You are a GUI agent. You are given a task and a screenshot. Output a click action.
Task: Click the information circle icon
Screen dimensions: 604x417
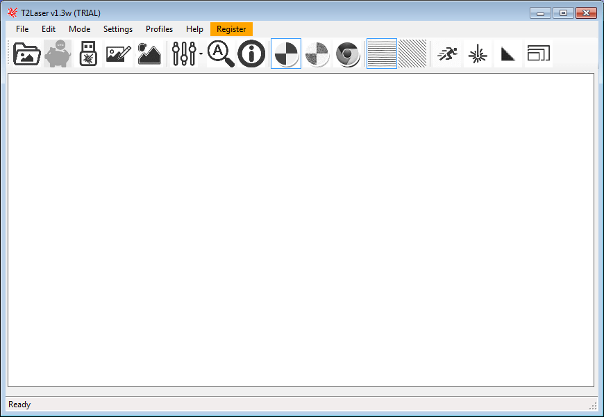click(251, 54)
